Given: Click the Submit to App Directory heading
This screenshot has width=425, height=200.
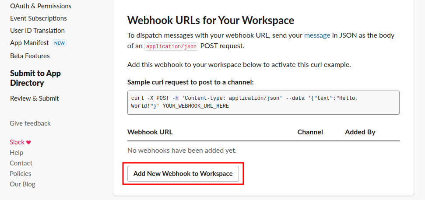Looking at the screenshot, I should tap(35, 78).
